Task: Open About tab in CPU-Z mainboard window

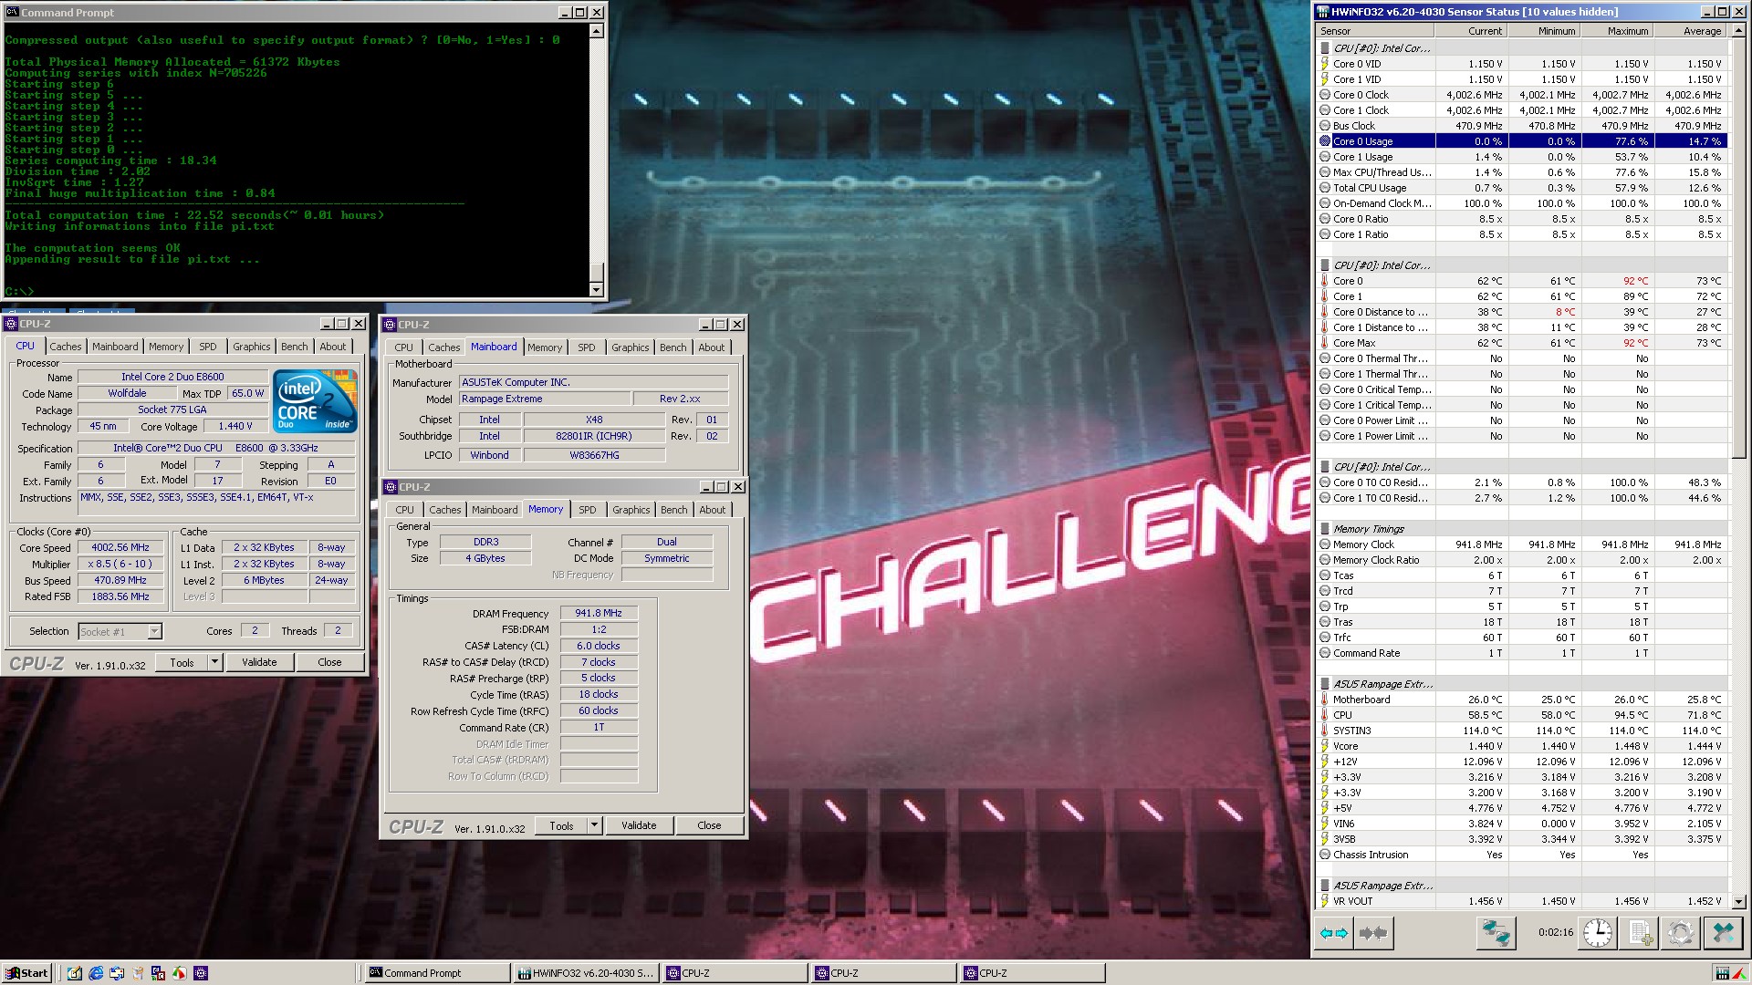Action: point(712,347)
